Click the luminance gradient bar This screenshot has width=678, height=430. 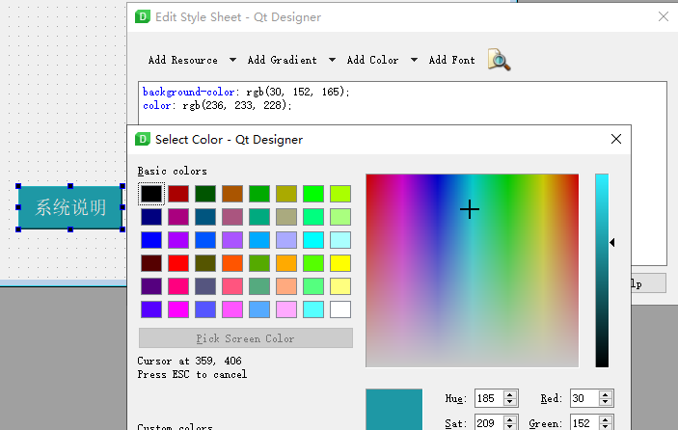(602, 271)
